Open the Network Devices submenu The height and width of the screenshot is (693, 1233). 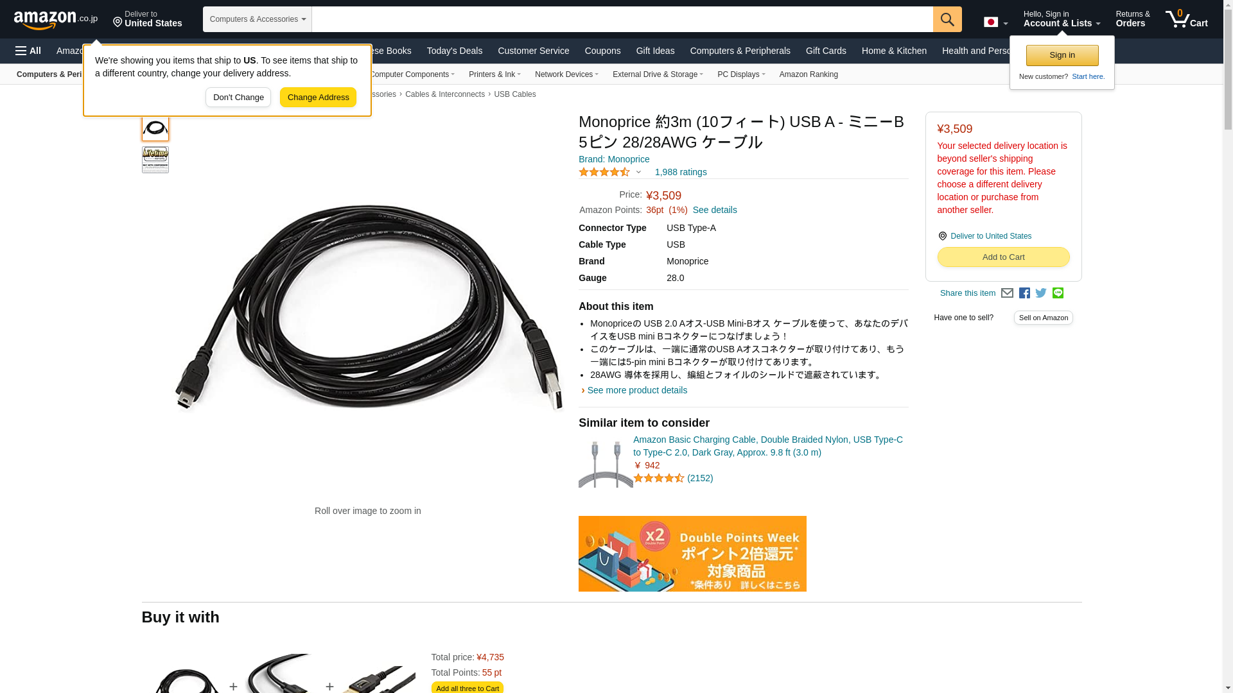click(566, 74)
